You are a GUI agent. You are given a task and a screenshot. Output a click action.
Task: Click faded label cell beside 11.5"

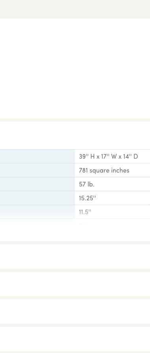37,212
